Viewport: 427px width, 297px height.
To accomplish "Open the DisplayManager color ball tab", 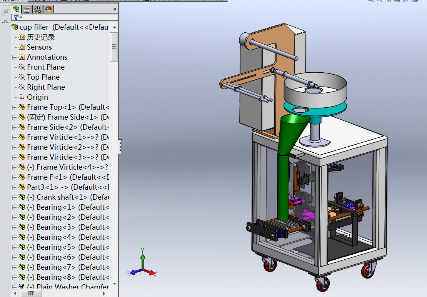I will click(x=48, y=9).
